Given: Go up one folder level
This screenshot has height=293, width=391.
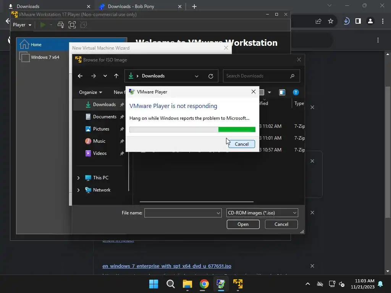Looking at the screenshot, I should click(116, 76).
